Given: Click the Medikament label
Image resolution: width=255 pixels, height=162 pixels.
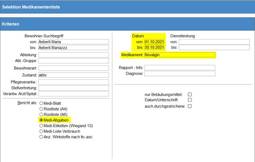Looking at the screenshot, I should [x=132, y=55].
